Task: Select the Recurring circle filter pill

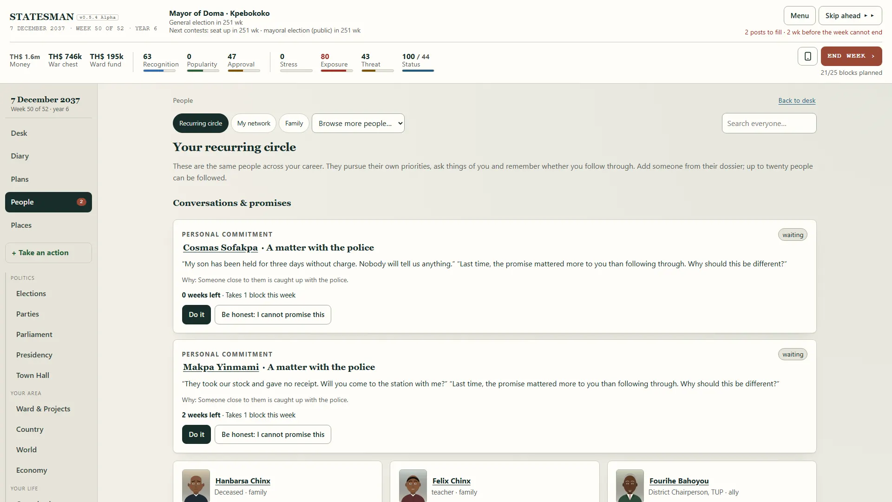Action: pyautogui.click(x=201, y=123)
